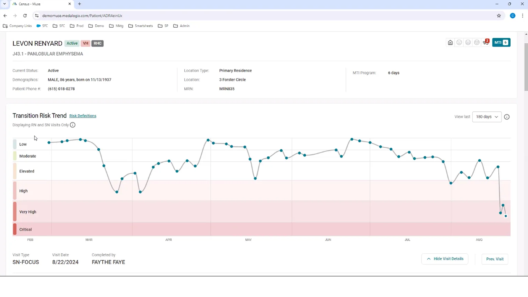Open the SFC bookmark folder
The width and height of the screenshot is (528, 297).
(x=59, y=26)
